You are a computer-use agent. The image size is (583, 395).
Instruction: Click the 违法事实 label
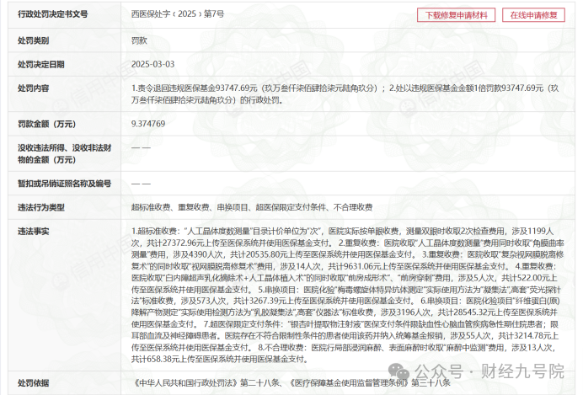click(33, 231)
